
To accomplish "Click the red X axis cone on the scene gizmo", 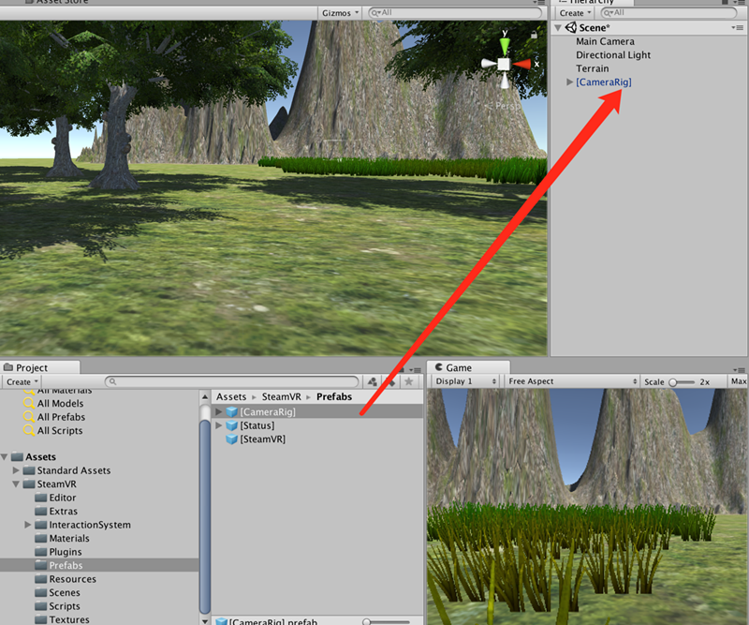I will coord(523,64).
